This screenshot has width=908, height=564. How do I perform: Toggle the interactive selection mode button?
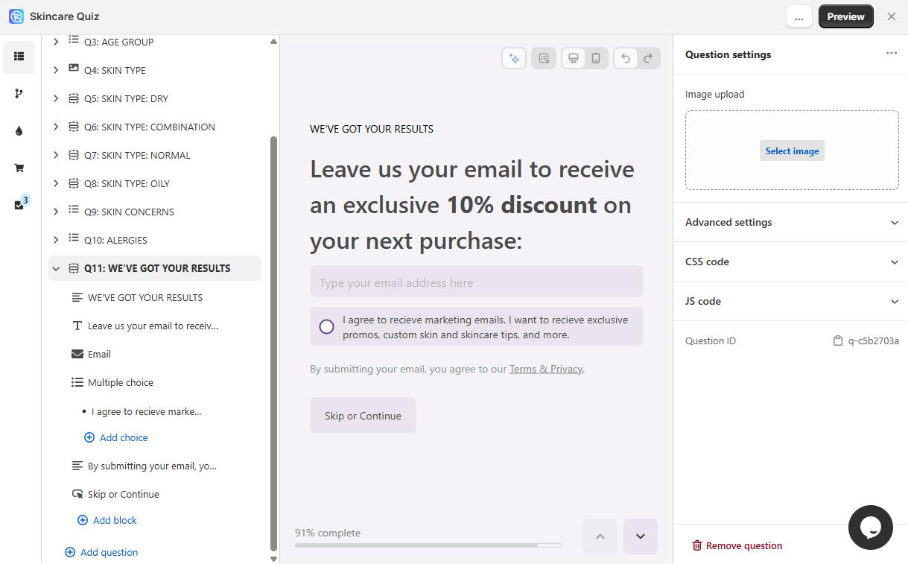pos(544,58)
